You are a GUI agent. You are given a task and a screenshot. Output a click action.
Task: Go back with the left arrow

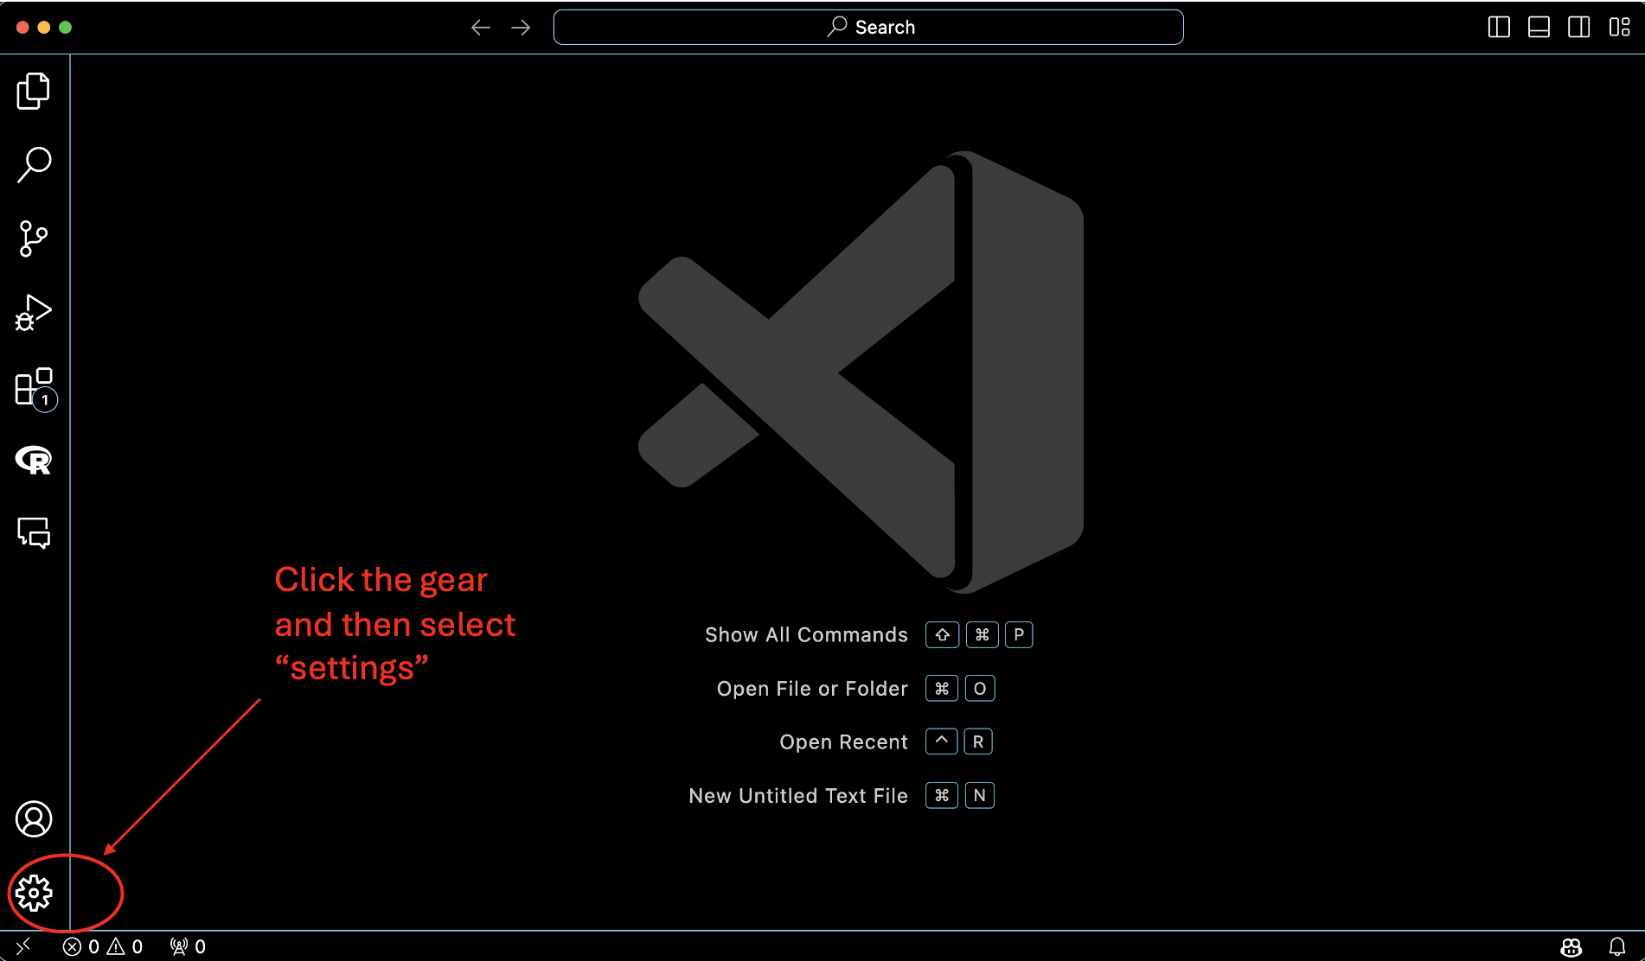click(481, 28)
